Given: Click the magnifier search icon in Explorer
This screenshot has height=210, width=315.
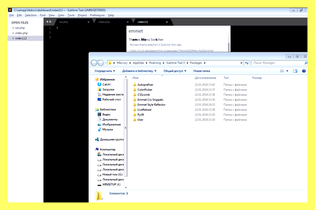Looking at the screenshot, I should pyautogui.click(x=306, y=63).
